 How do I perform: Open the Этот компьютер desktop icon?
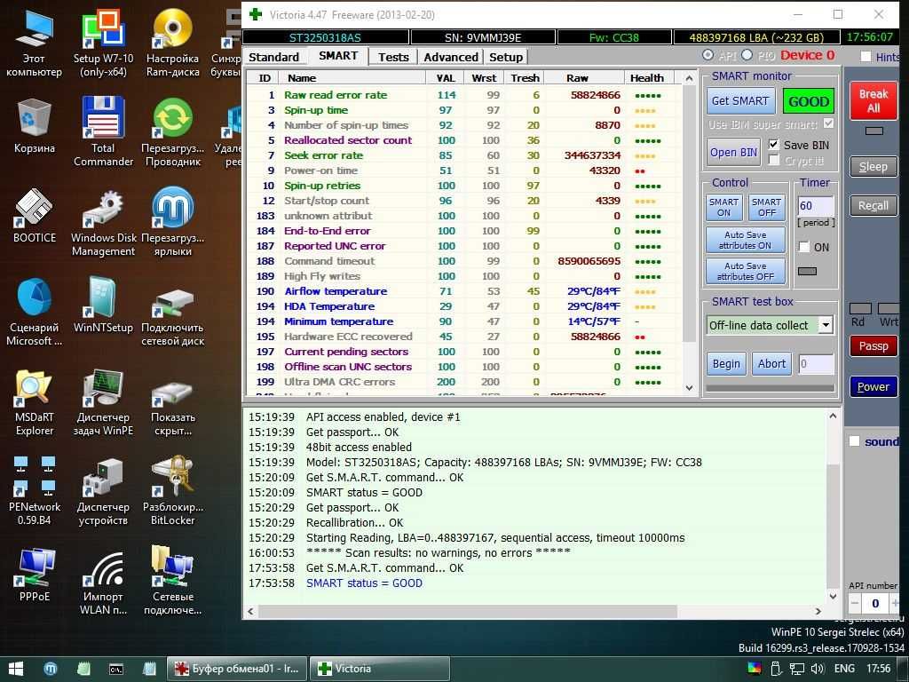34,44
